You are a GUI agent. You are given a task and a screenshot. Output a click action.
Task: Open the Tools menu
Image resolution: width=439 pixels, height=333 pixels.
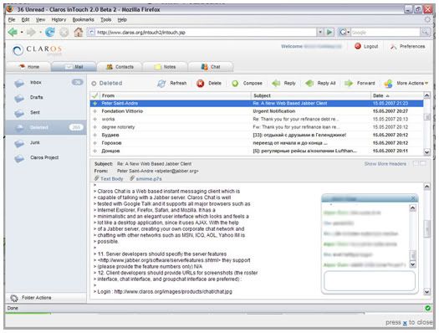pos(106,19)
